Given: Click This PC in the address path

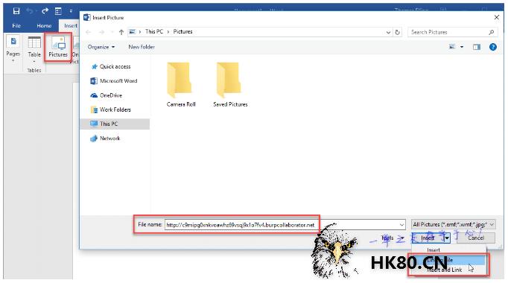Looking at the screenshot, I should tap(154, 31).
